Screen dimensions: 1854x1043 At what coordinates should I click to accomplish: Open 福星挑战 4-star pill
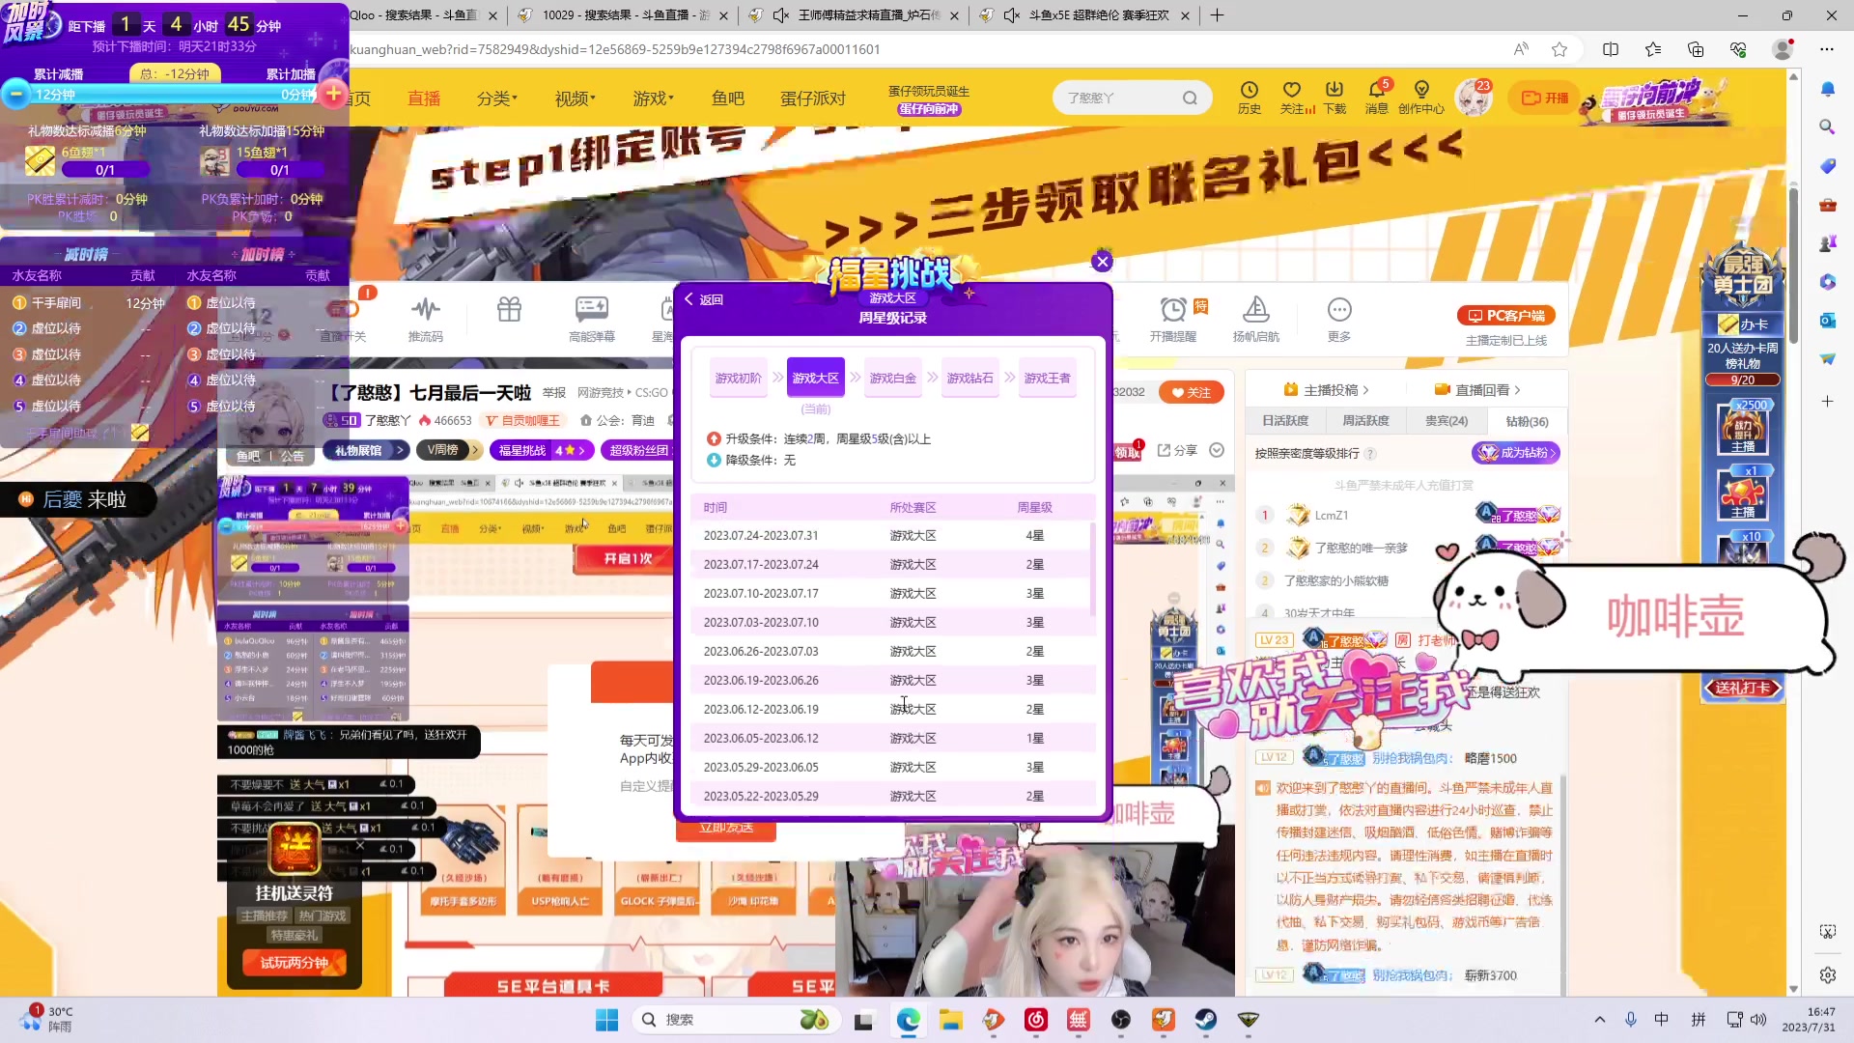click(x=541, y=450)
